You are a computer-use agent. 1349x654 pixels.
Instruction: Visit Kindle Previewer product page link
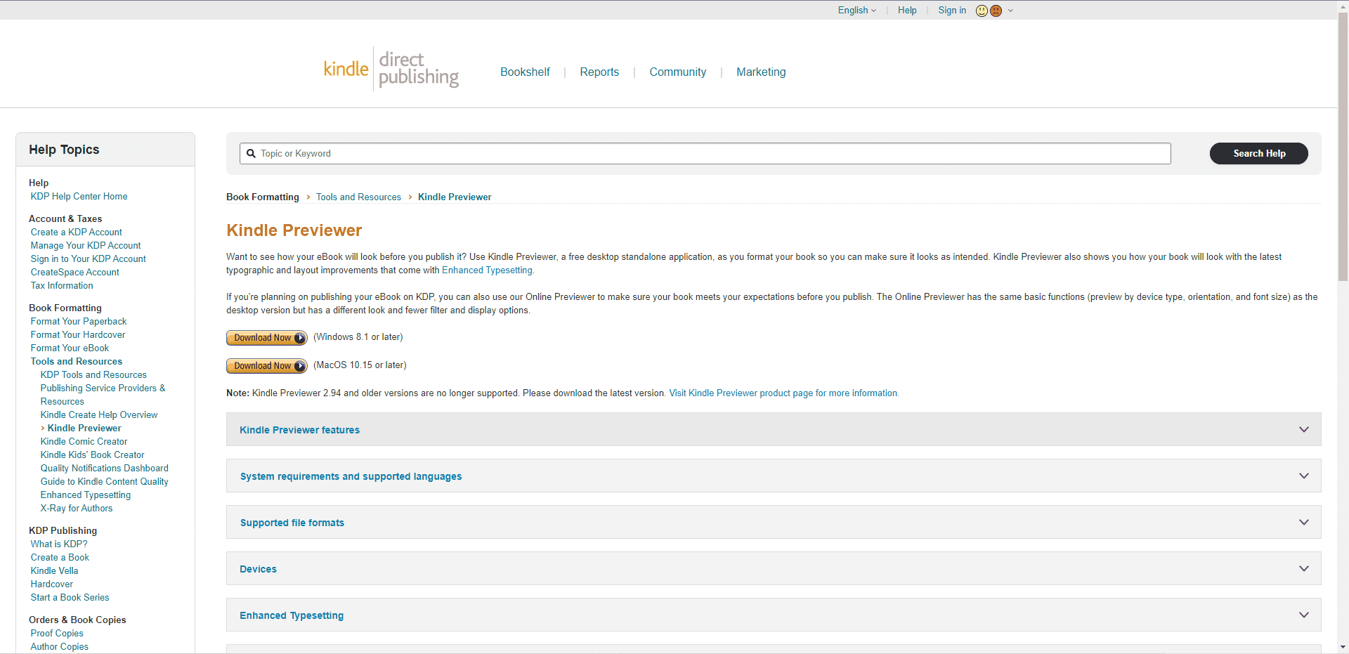[x=783, y=393]
